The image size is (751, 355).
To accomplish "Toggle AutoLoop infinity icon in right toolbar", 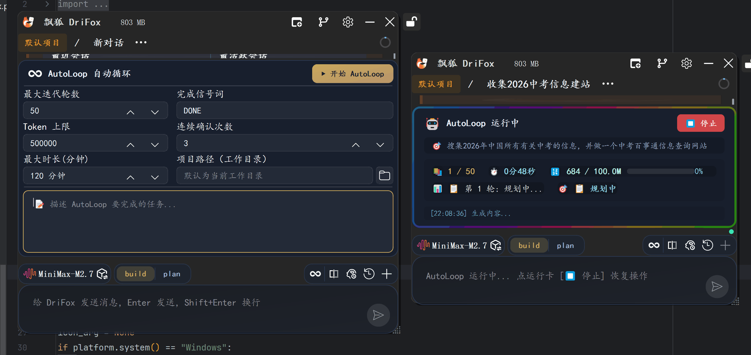I will (x=654, y=245).
